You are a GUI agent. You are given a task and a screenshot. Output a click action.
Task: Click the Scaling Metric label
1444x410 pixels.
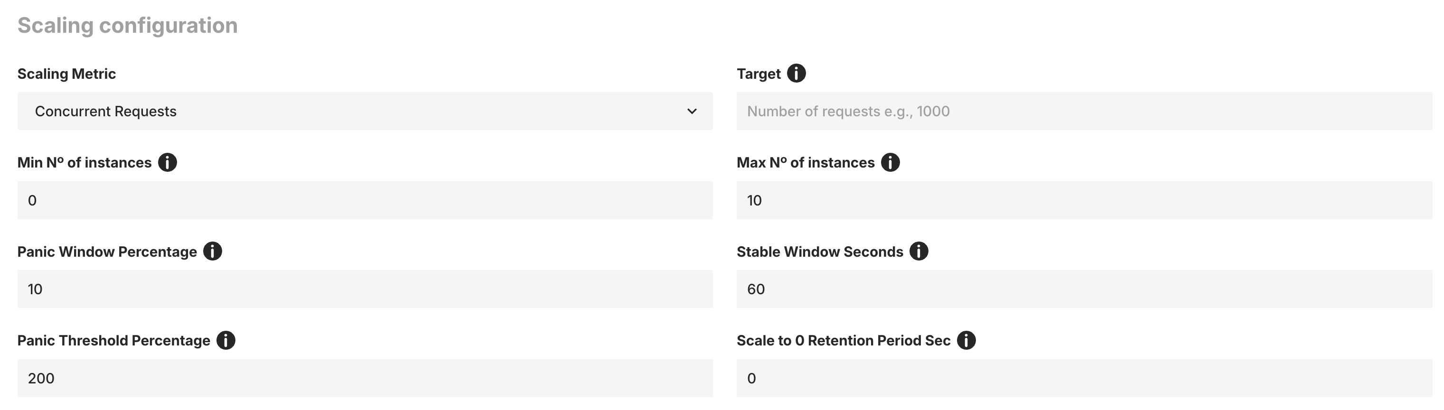point(66,74)
